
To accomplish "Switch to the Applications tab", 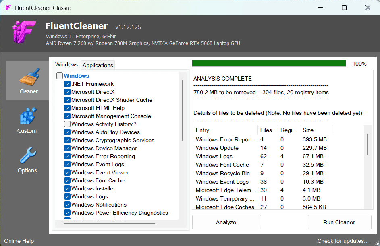I will click(x=98, y=65).
